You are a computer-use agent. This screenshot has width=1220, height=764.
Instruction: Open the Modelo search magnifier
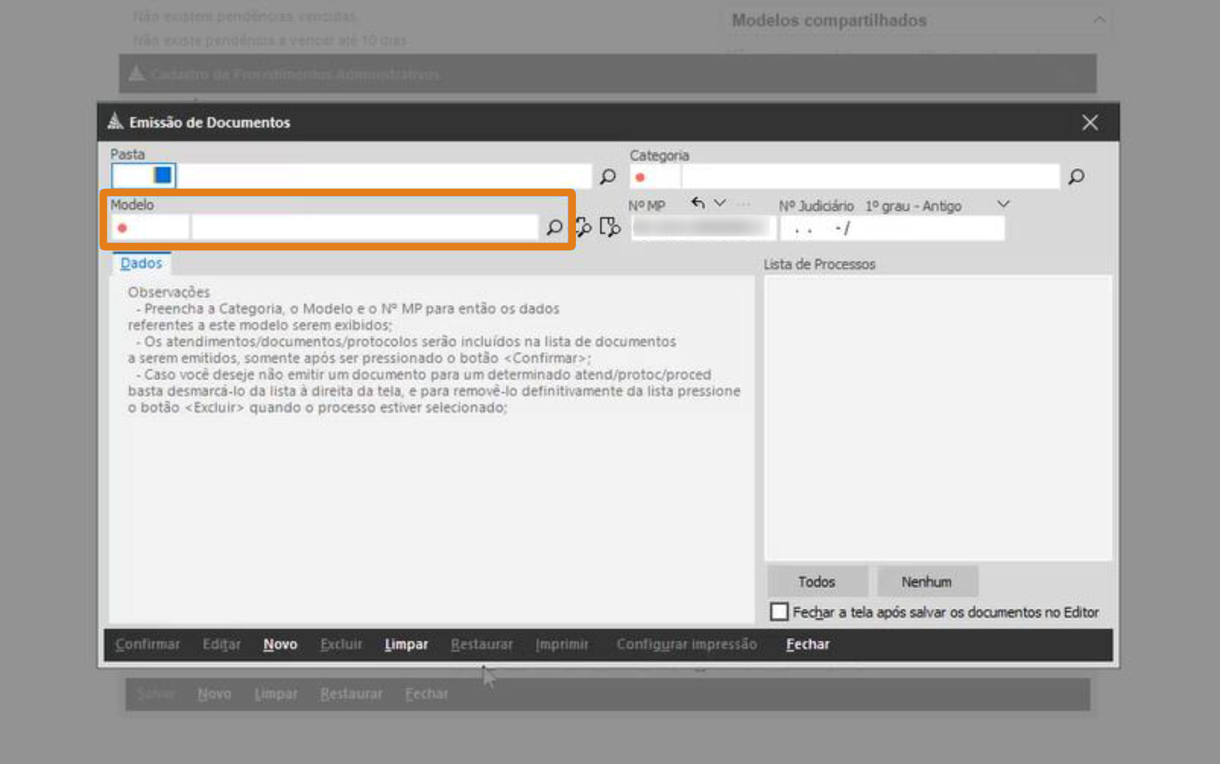click(x=556, y=227)
